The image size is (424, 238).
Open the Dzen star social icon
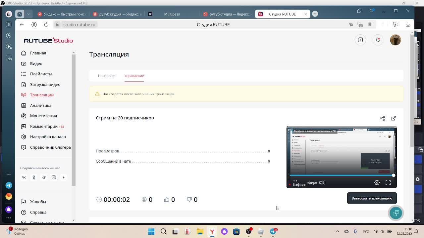click(64, 178)
